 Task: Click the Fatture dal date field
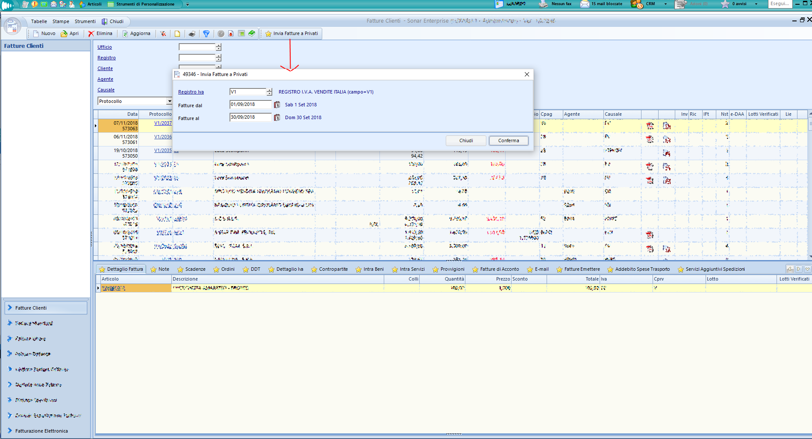(250, 105)
